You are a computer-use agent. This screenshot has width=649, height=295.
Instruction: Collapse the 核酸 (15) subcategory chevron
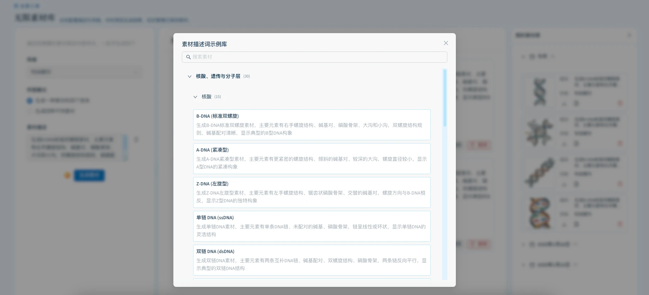click(195, 97)
